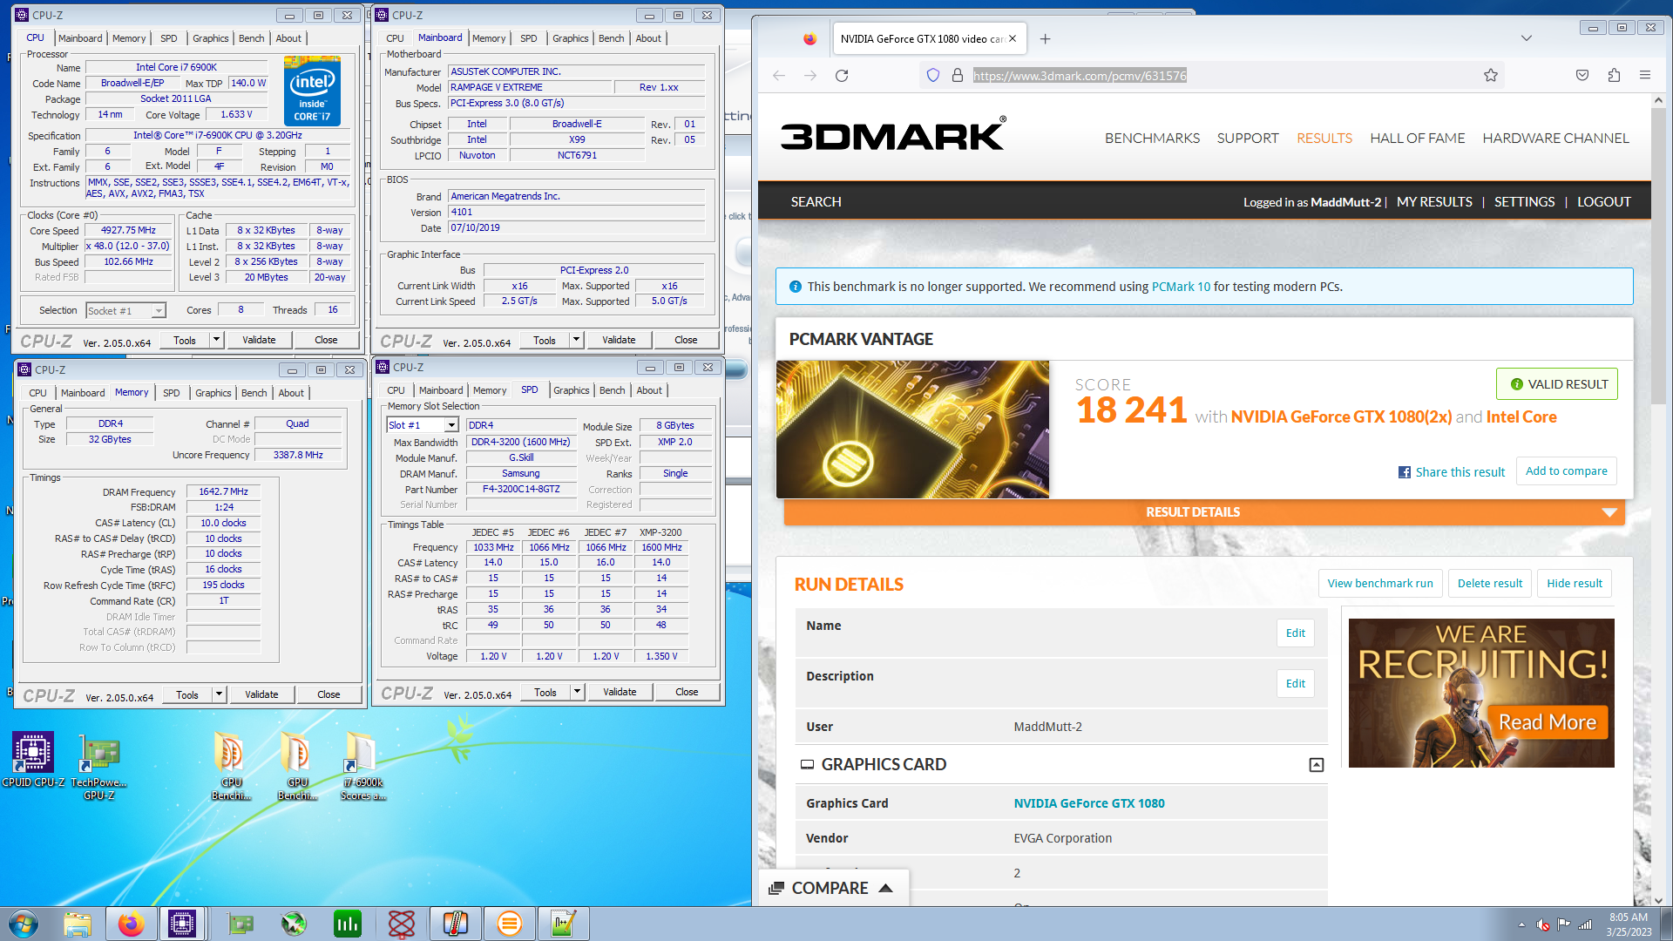Switch to Graphics tab in Mainboard window
This screenshot has height=941, width=1673.
coord(570,38)
